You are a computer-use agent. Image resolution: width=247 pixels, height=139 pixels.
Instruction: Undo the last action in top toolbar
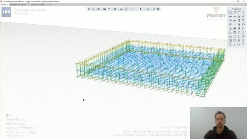pyautogui.click(x=89, y=9)
